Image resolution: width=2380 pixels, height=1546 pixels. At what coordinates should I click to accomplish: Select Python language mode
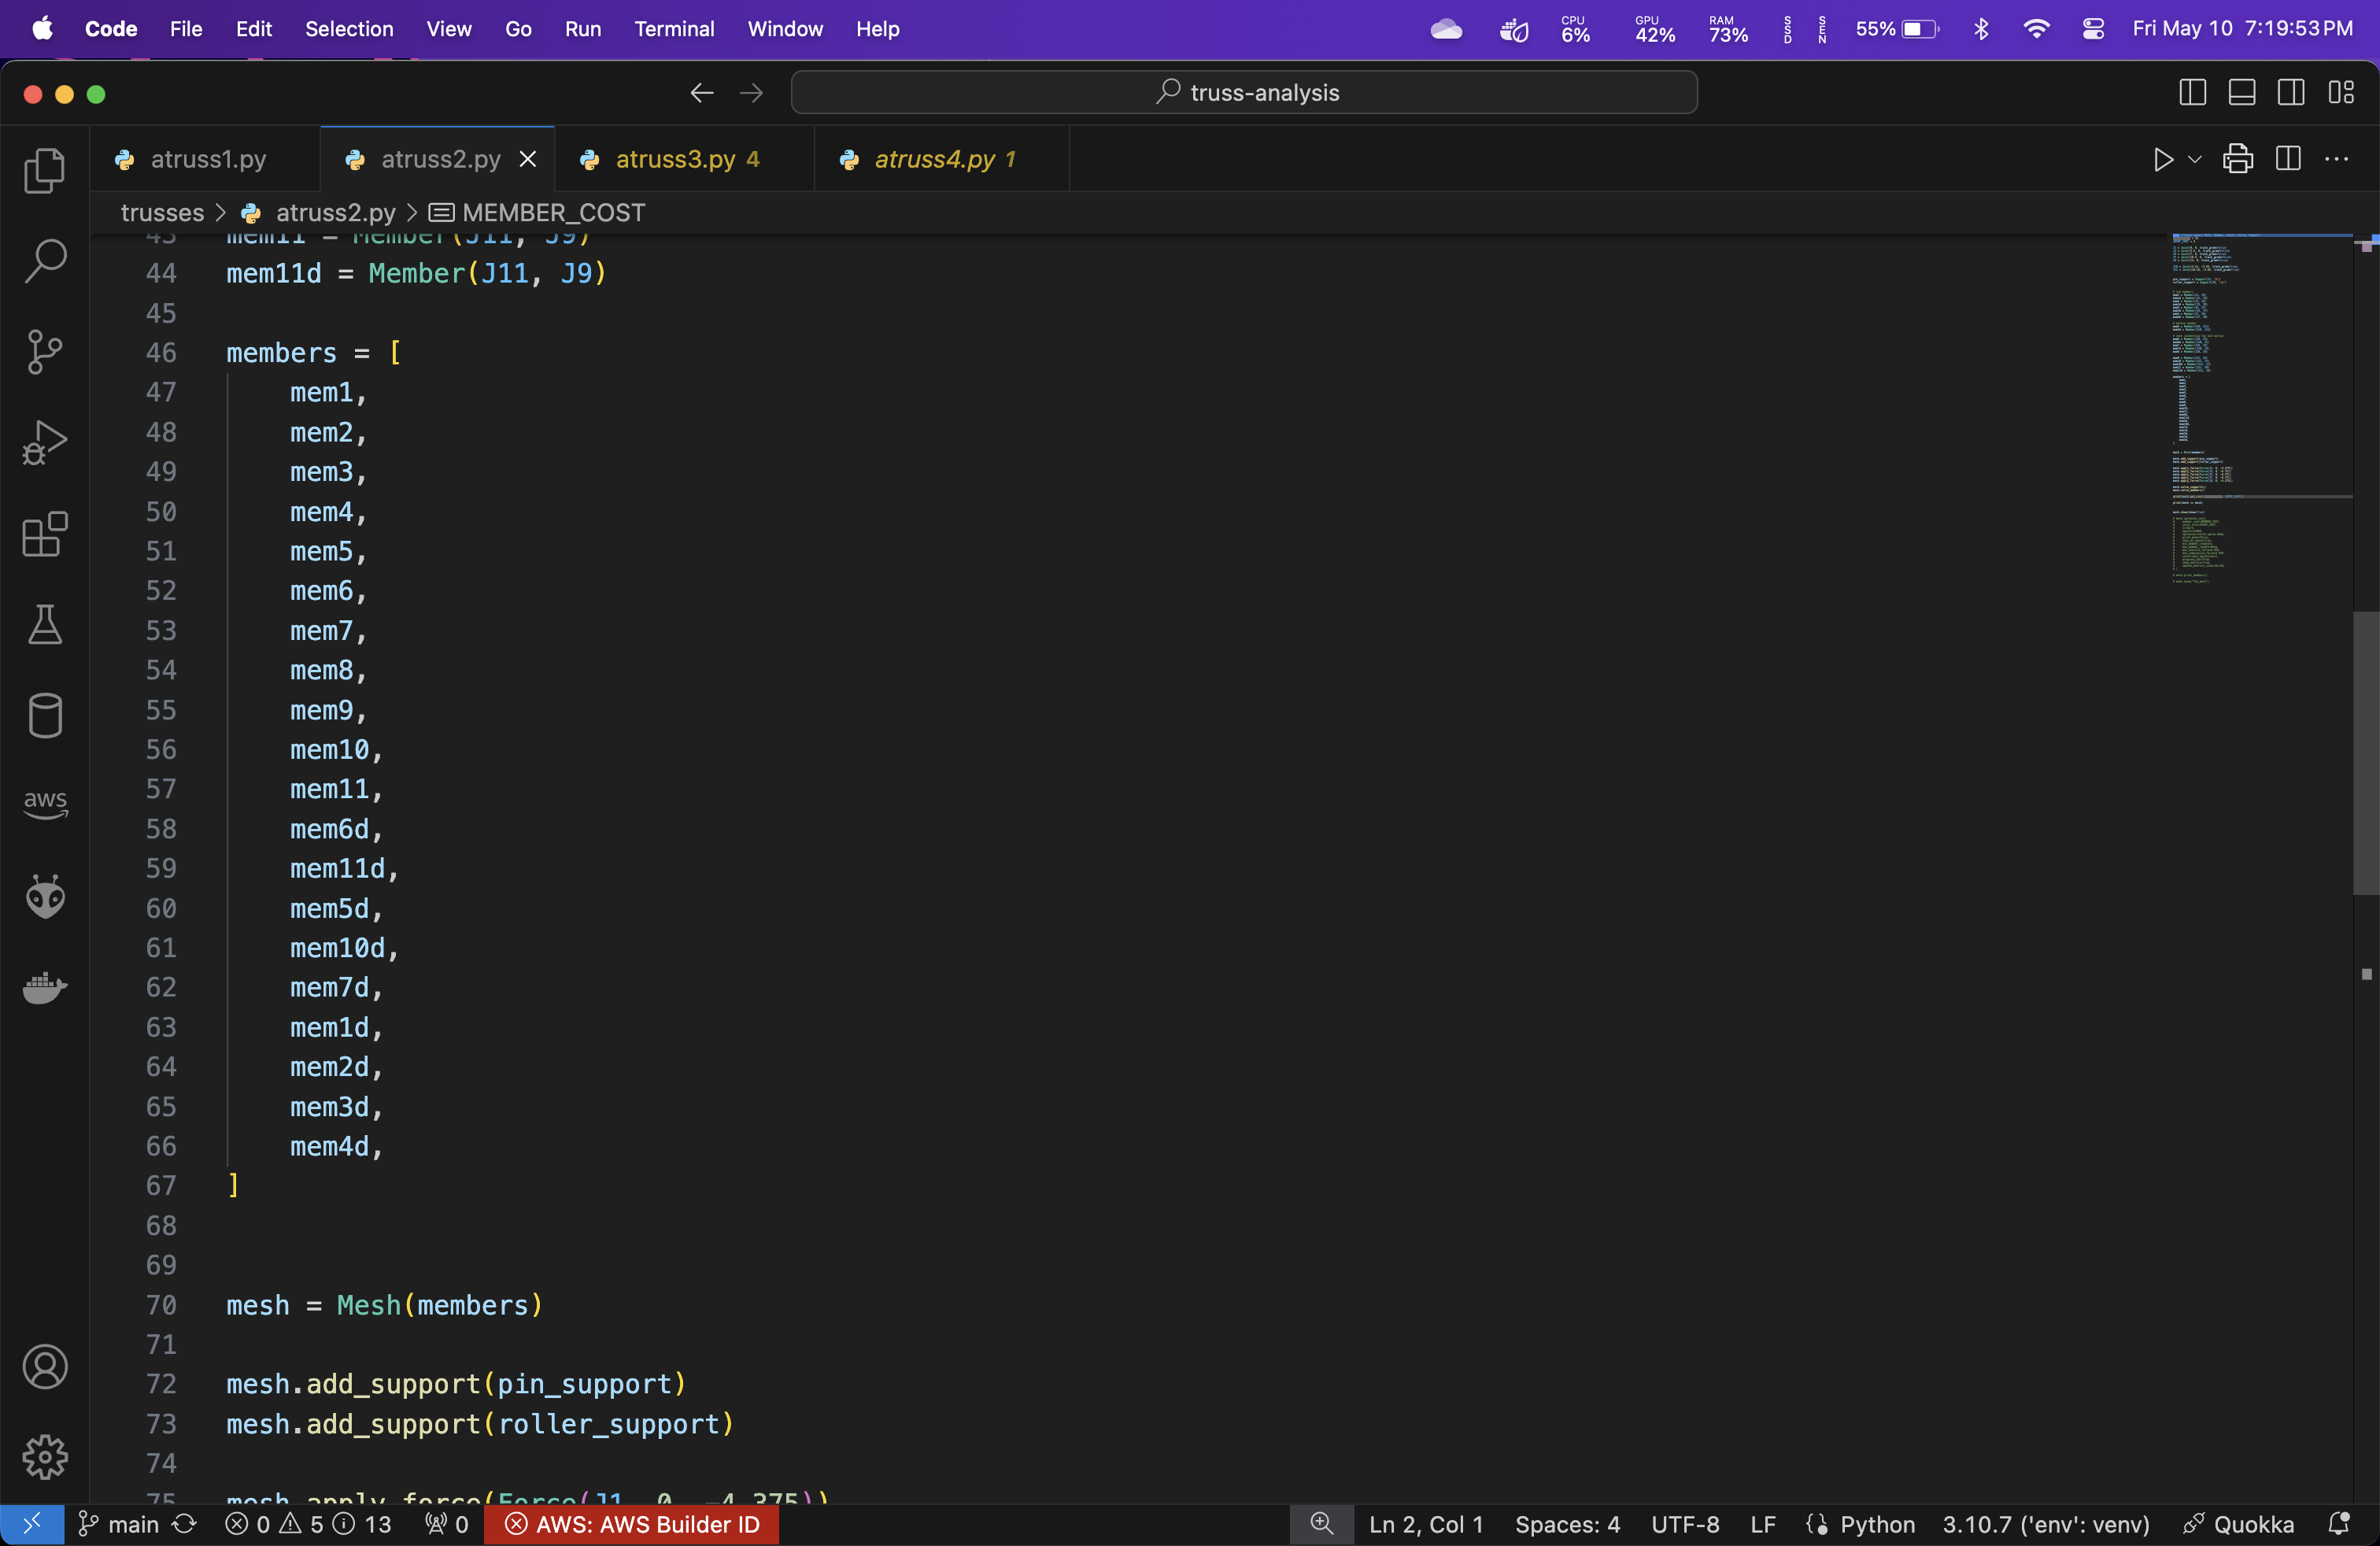click(1877, 1524)
